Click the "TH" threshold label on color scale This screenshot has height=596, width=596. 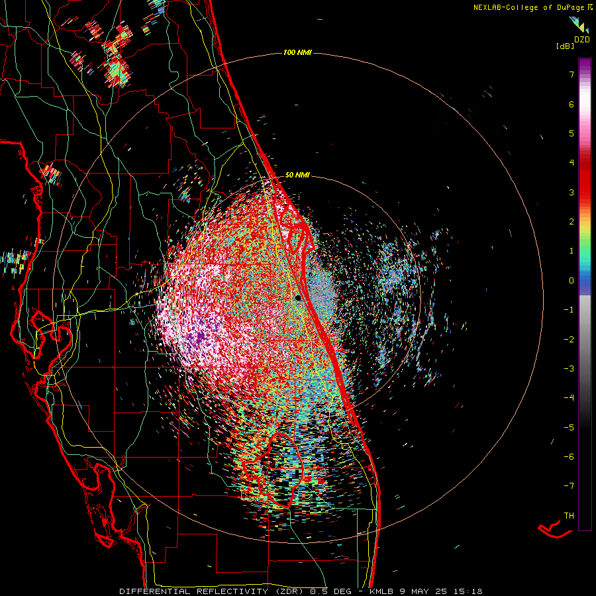(569, 515)
